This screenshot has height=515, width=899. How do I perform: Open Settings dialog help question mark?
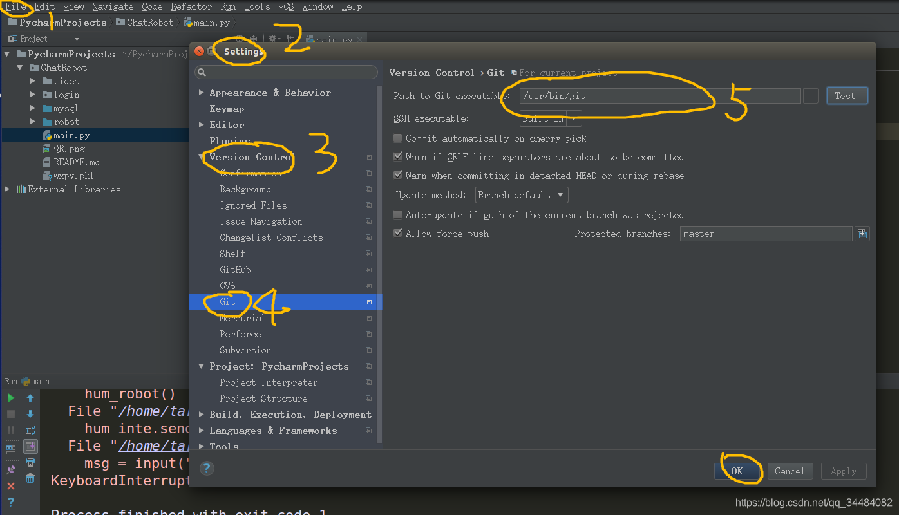click(206, 468)
